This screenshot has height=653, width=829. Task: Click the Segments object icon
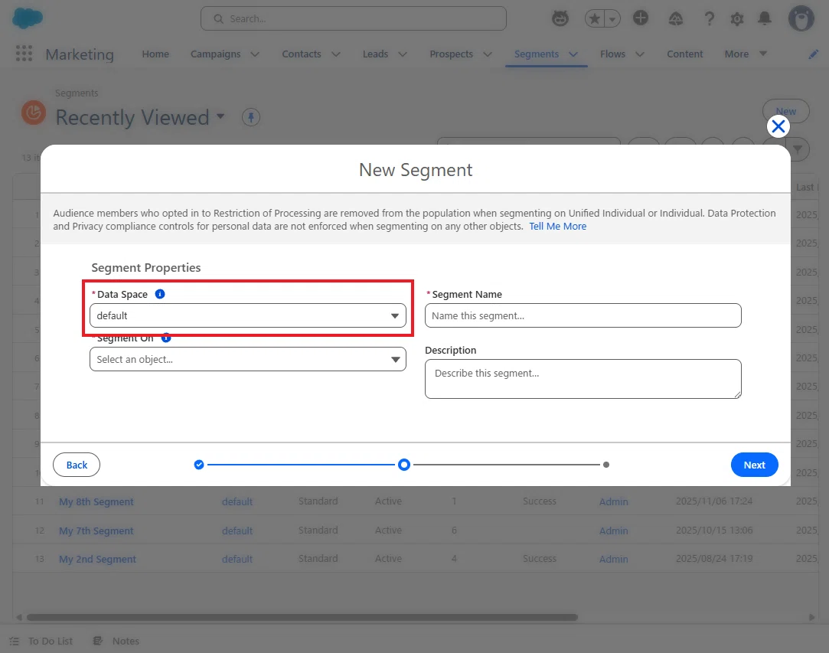pyautogui.click(x=34, y=113)
